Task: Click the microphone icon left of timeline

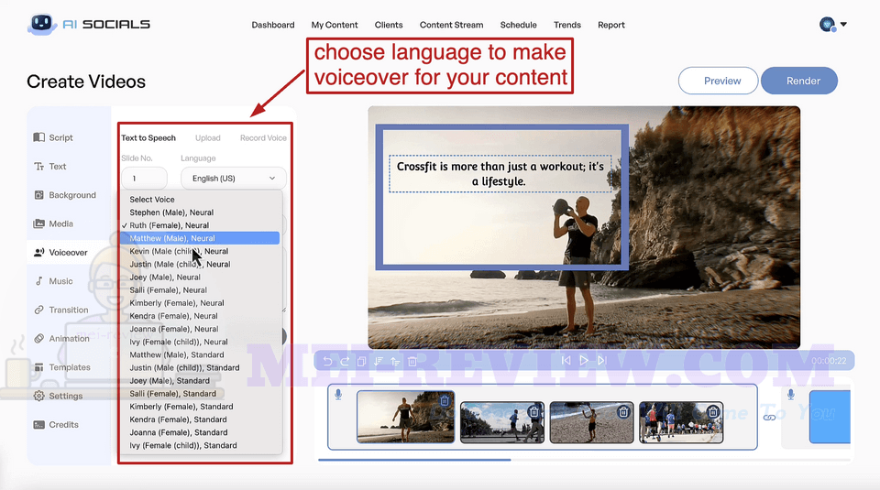Action: pyautogui.click(x=338, y=395)
